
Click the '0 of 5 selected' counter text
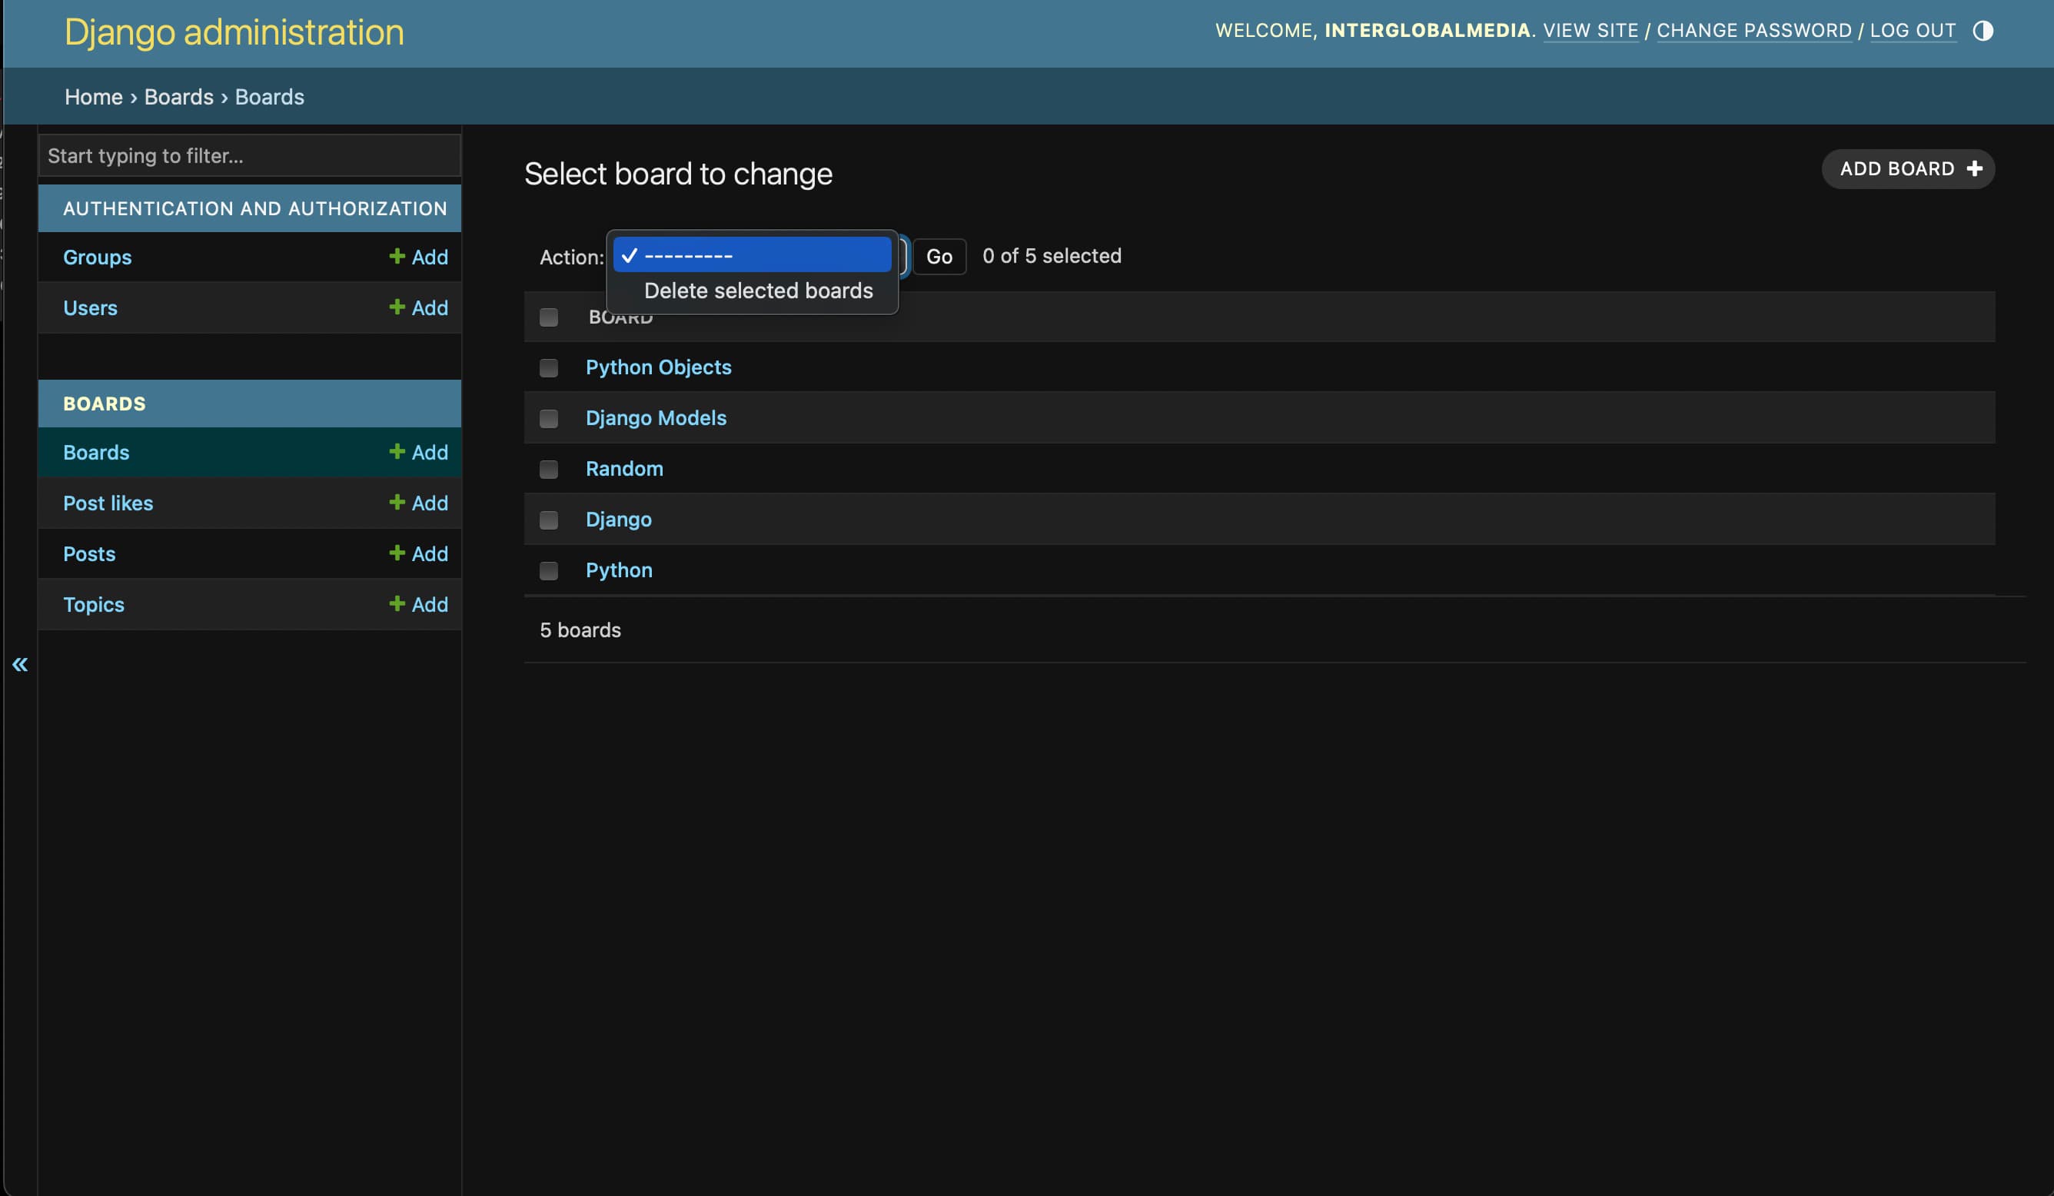[x=1052, y=255]
